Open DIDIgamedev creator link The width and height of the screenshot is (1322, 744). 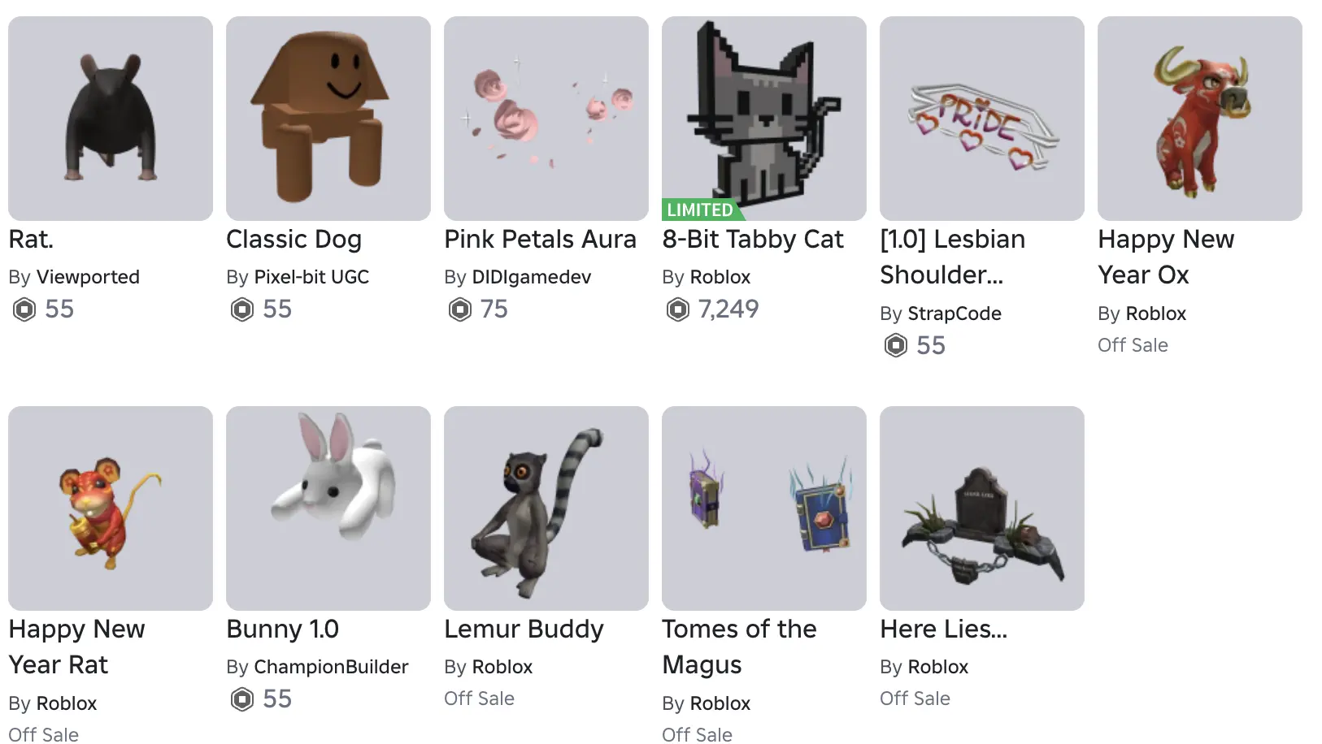coord(532,277)
